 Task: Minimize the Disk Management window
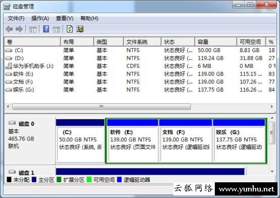tap(238, 5)
